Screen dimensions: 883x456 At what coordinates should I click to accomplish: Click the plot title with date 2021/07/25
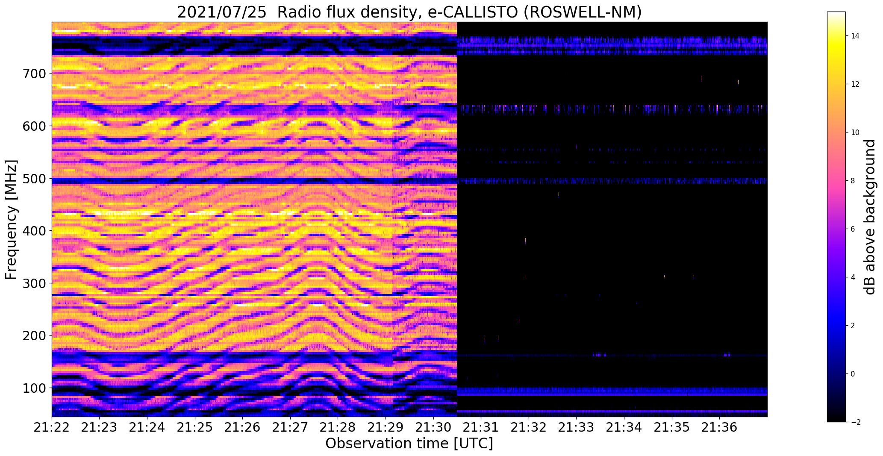[x=409, y=12]
